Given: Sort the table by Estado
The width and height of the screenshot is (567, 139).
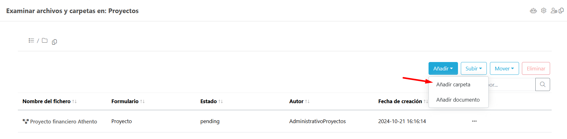Looking at the screenshot, I should pos(221,101).
